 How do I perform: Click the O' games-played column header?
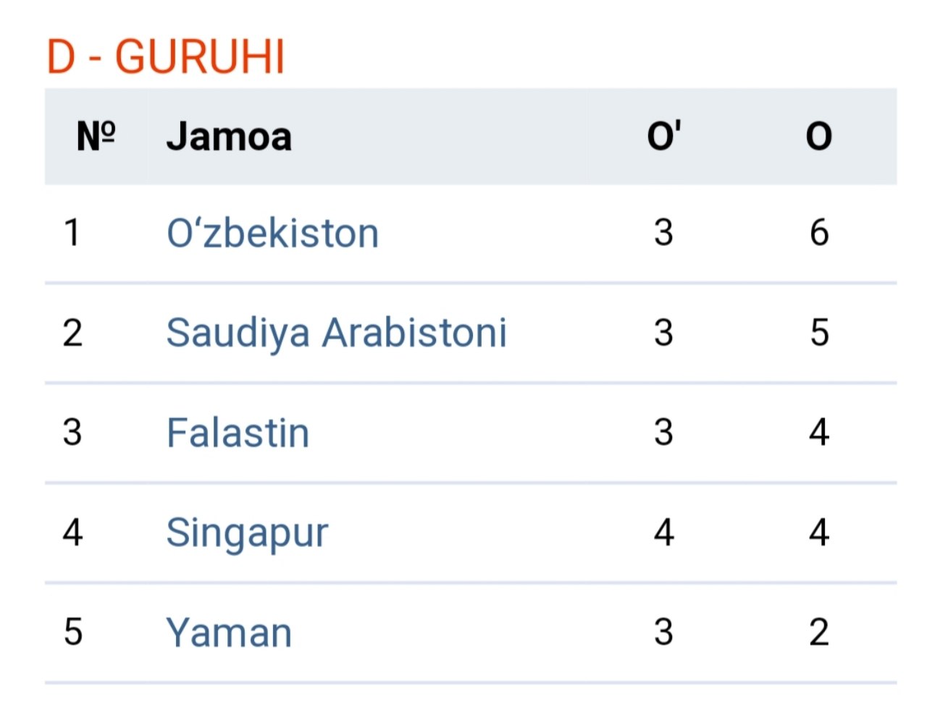coord(663,136)
